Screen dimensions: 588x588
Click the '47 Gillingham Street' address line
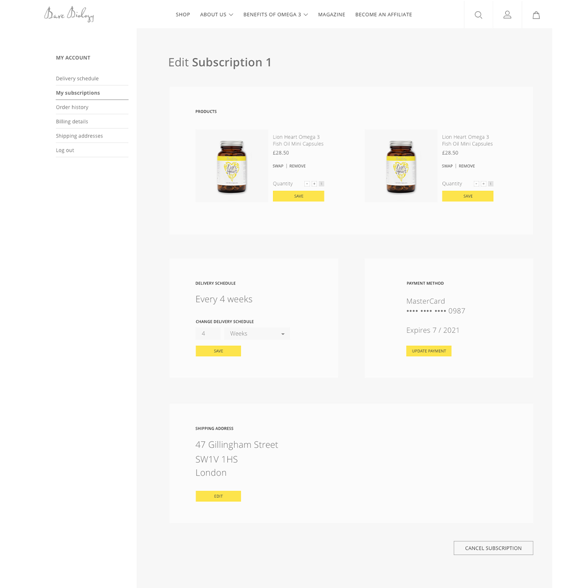click(237, 445)
